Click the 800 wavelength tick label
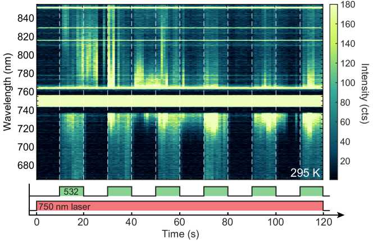 (x=26, y=55)
